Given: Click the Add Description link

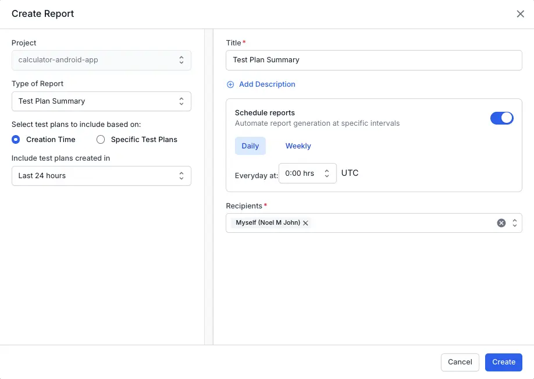Looking at the screenshot, I should click(267, 84).
